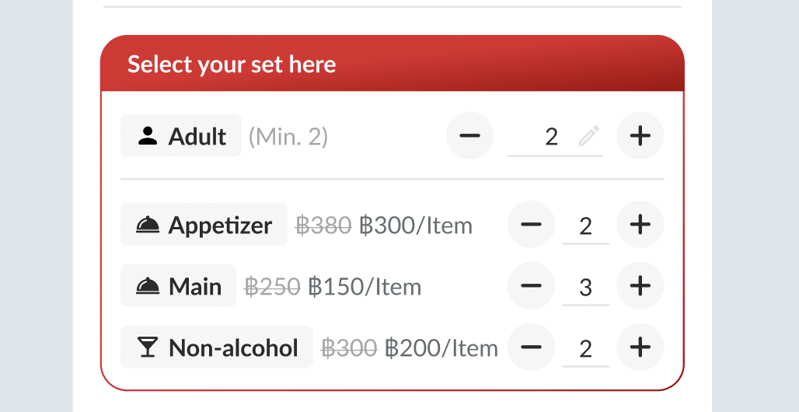799x412 pixels.
Task: Decrease the Non-alcohol quantity
Action: [531, 347]
